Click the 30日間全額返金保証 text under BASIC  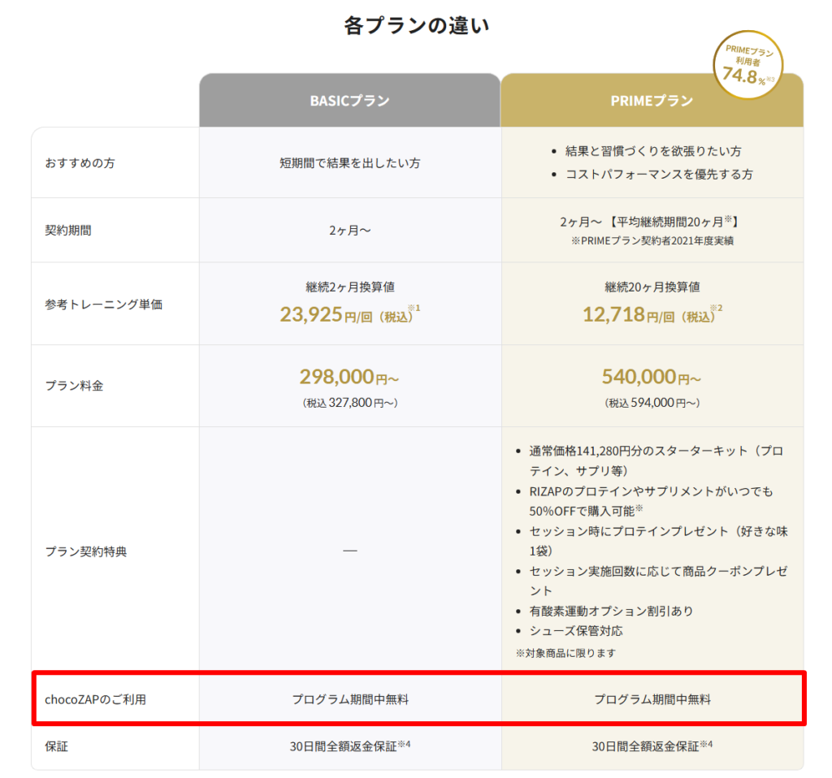351,746
